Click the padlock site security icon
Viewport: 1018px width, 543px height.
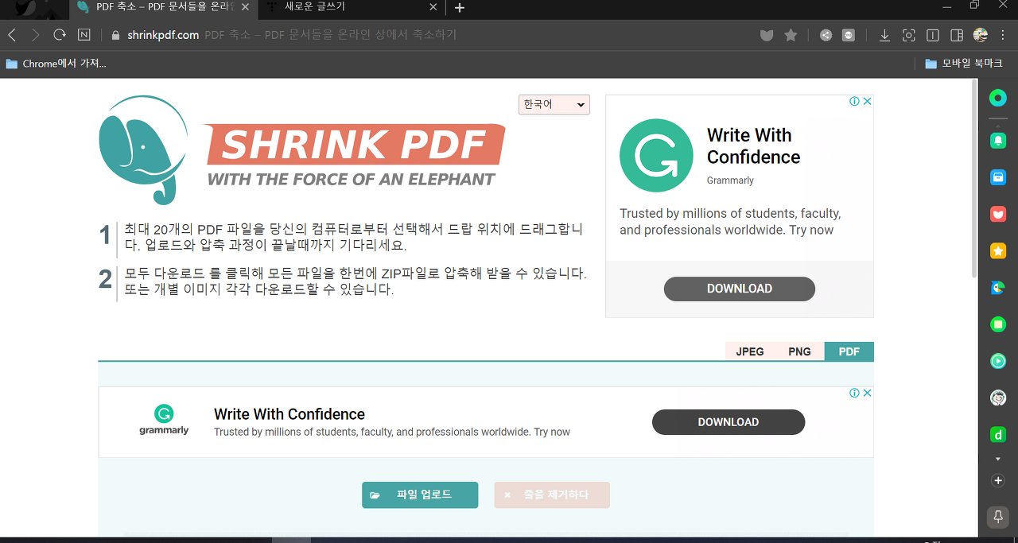(x=115, y=35)
